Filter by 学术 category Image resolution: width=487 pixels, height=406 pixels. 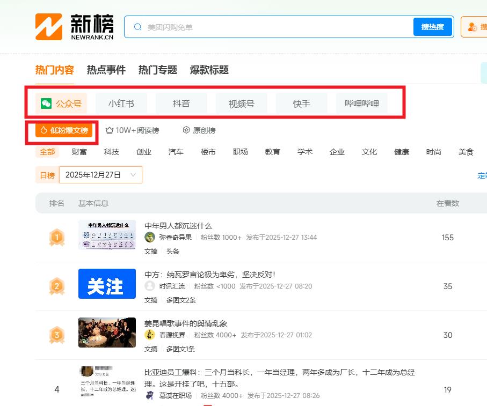[x=304, y=152]
